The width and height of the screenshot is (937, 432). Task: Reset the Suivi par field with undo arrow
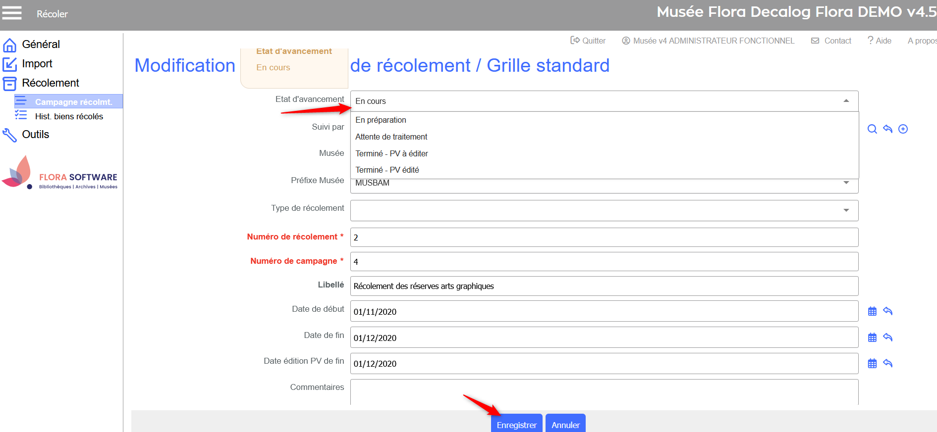pos(887,129)
